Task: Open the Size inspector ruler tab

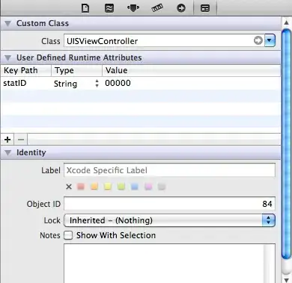Action: click(157, 8)
